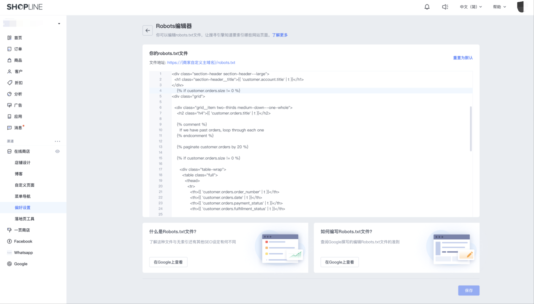Click the back arrow button

[147, 30]
